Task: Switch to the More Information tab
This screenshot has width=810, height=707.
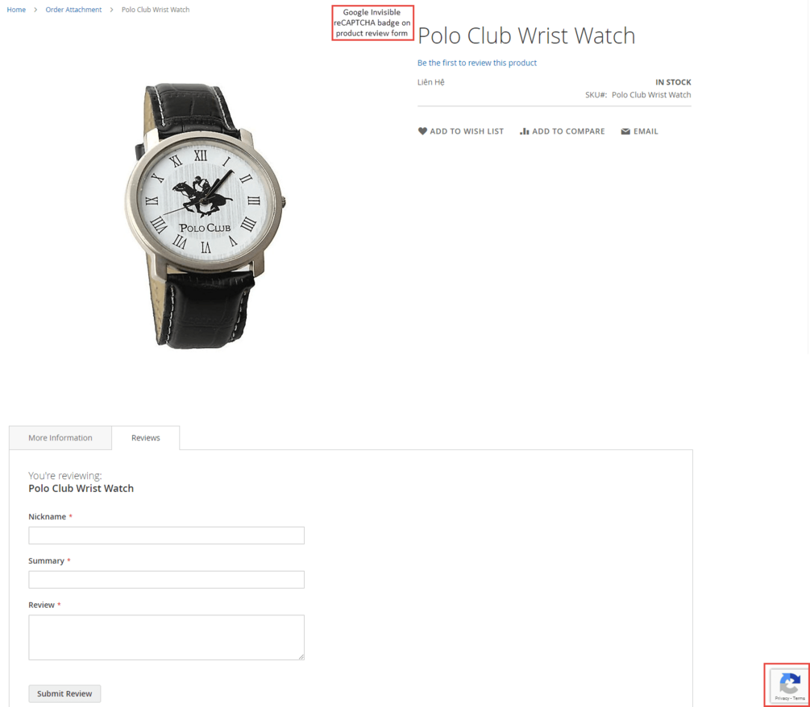Action: tap(60, 437)
